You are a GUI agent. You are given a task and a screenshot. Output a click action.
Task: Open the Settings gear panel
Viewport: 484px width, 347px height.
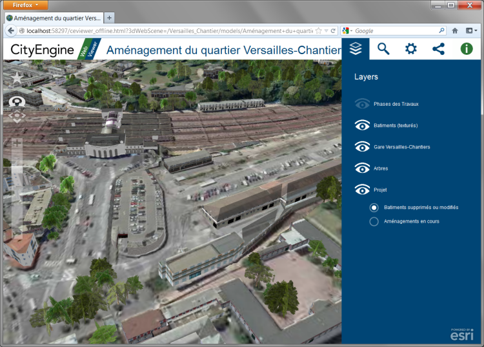411,49
